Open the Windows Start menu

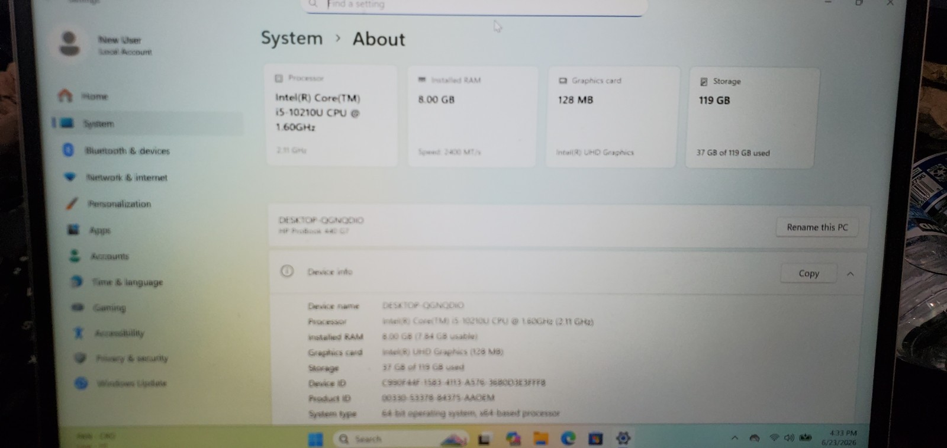pyautogui.click(x=315, y=439)
